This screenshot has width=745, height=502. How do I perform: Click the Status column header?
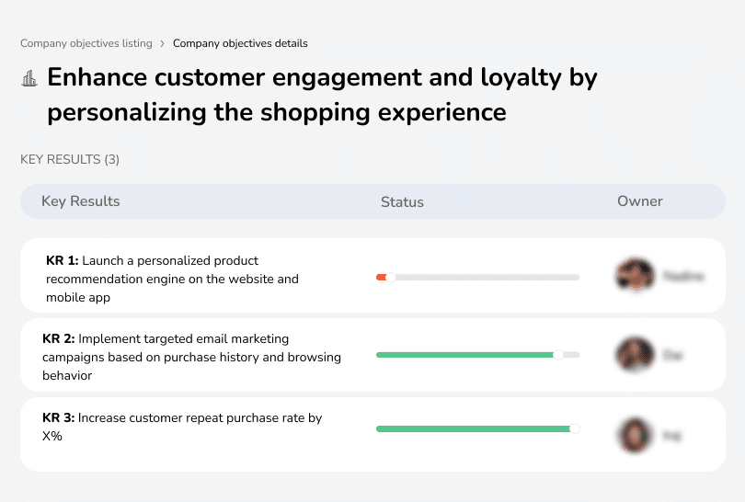click(402, 201)
